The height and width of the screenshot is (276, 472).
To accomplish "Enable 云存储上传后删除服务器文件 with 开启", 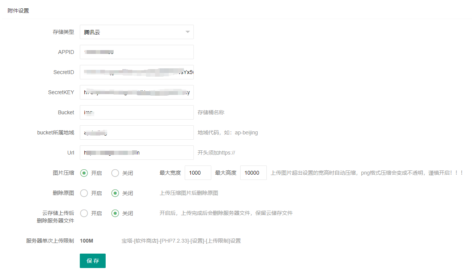I will 84,213.
